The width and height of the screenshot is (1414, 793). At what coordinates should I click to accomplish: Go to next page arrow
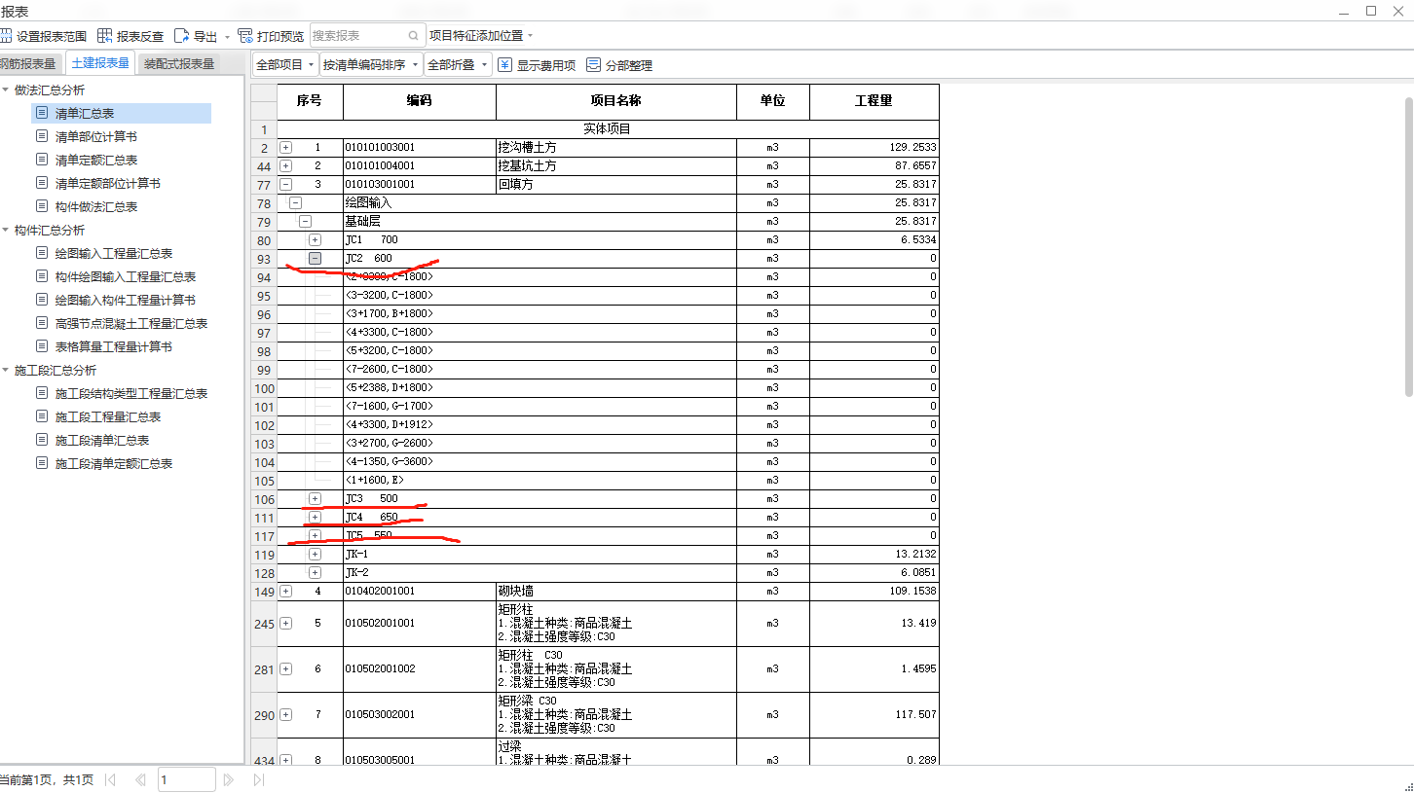click(228, 779)
